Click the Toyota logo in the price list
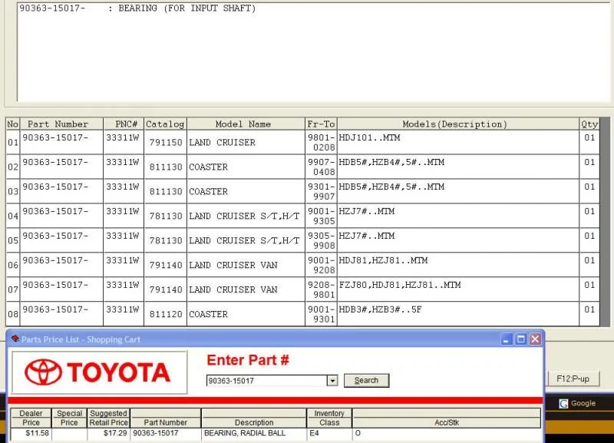The image size is (614, 443). pyautogui.click(x=98, y=372)
